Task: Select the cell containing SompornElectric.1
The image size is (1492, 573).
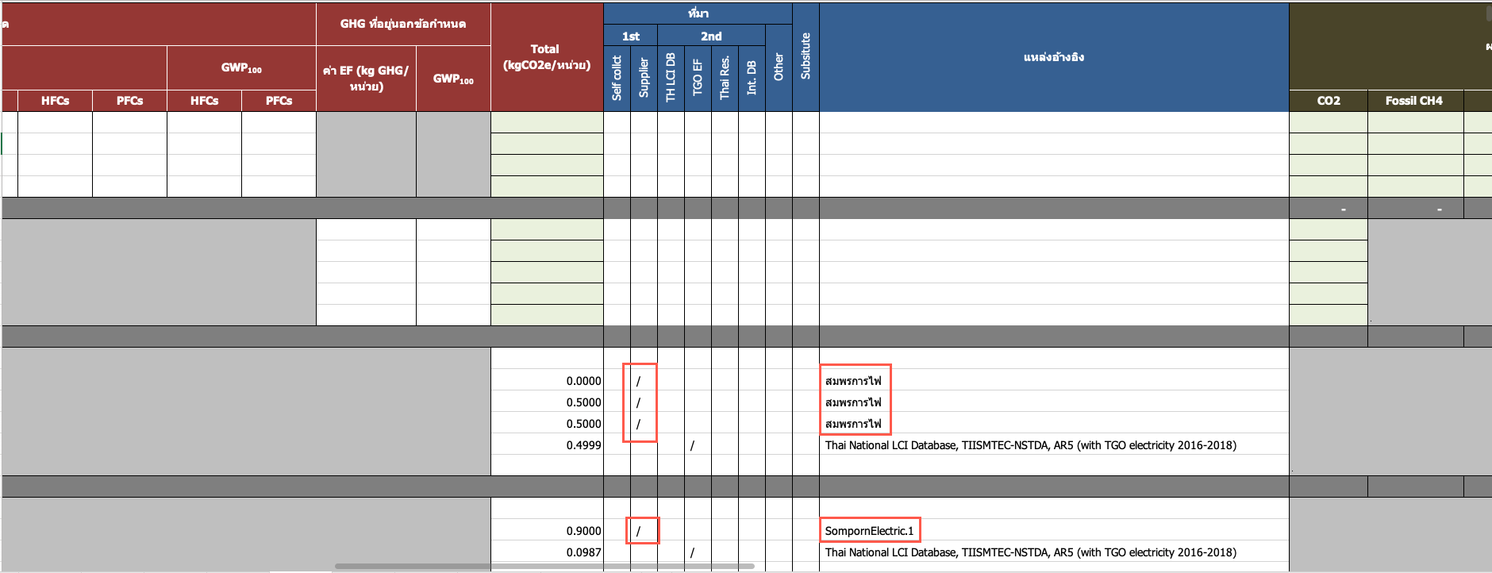Action: [869, 531]
